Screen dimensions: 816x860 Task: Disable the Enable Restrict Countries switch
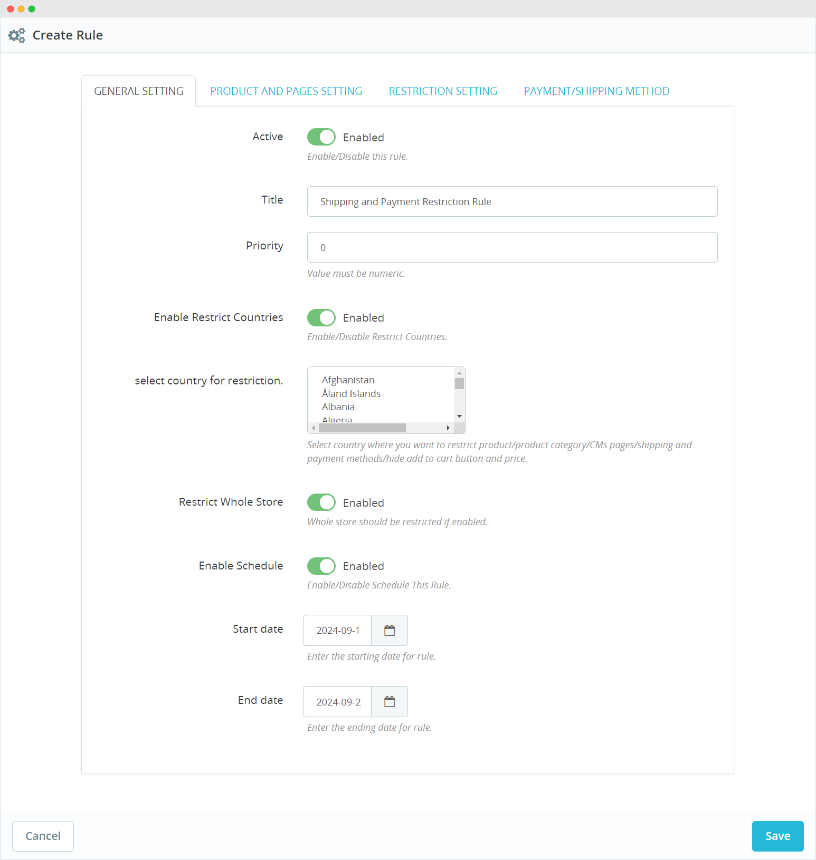pyautogui.click(x=321, y=317)
